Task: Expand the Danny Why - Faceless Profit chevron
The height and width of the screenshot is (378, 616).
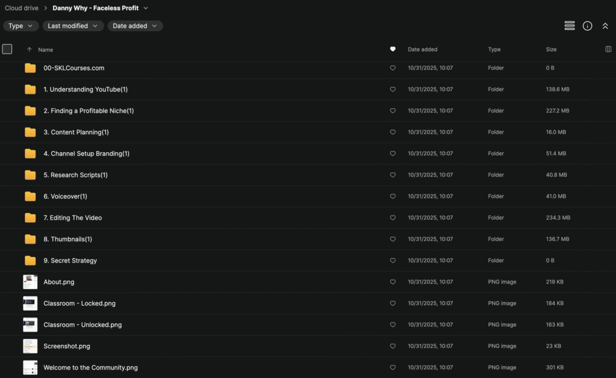Action: [x=146, y=8]
